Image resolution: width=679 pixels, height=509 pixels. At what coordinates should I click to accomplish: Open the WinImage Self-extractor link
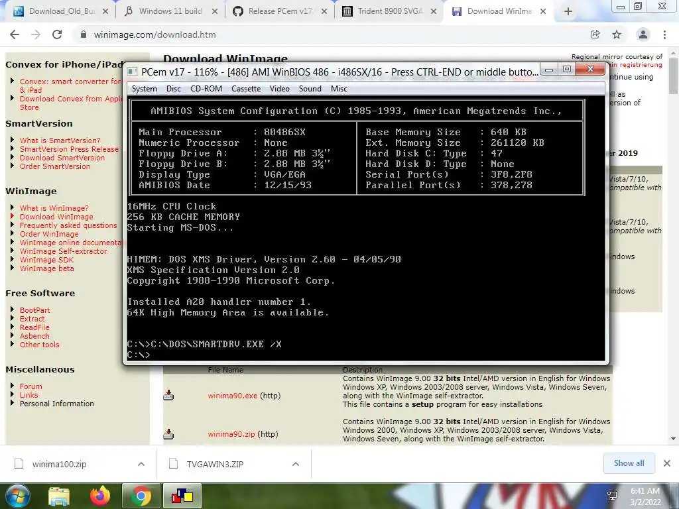click(x=63, y=251)
